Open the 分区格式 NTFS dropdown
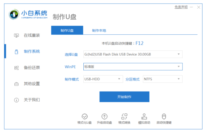 [162, 79]
